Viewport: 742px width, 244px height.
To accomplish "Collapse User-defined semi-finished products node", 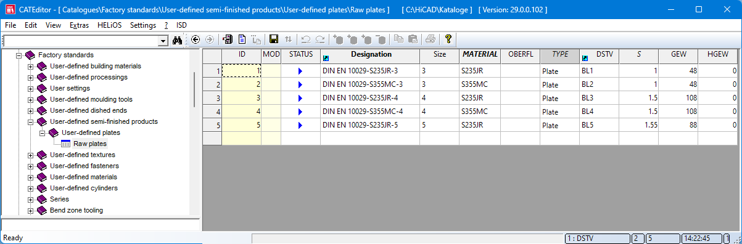I will (x=30, y=121).
